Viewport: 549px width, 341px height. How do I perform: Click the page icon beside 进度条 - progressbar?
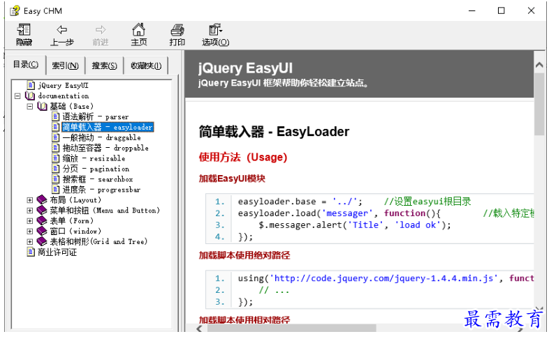pyautogui.click(x=56, y=190)
